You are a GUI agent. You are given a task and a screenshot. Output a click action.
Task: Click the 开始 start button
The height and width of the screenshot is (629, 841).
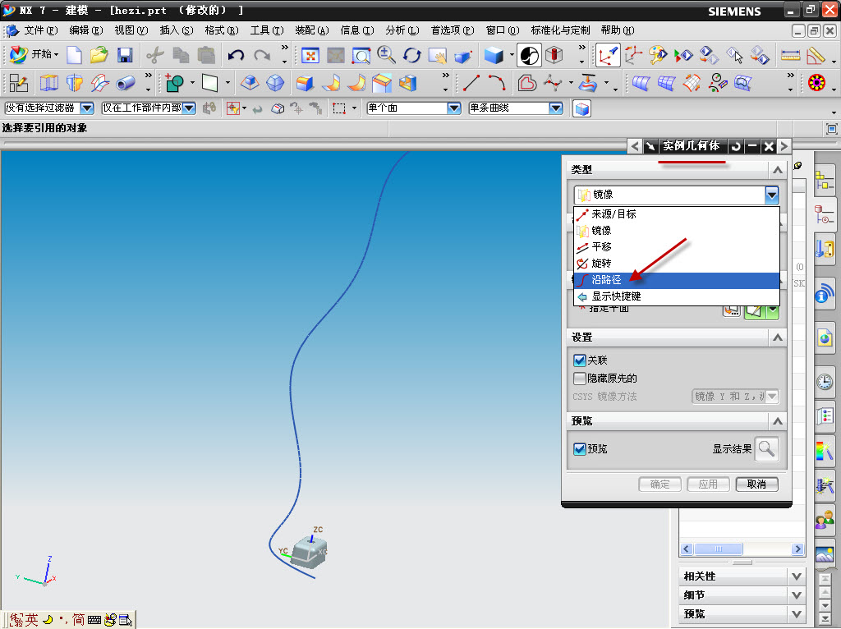coord(34,55)
